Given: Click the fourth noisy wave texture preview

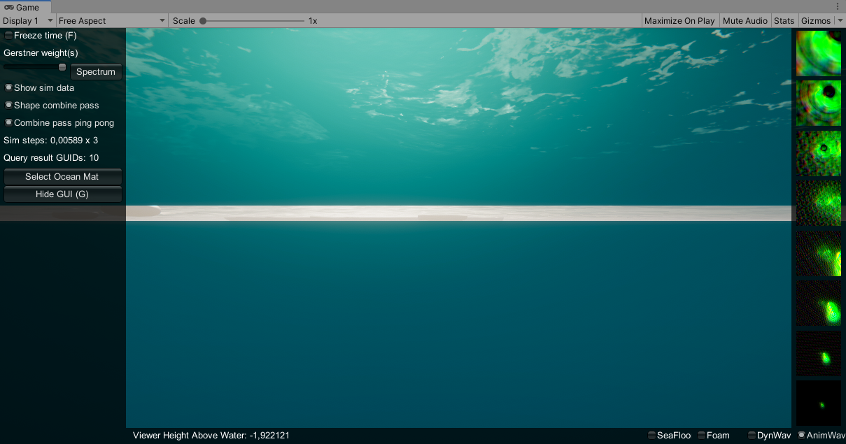Looking at the screenshot, I should click(x=818, y=203).
